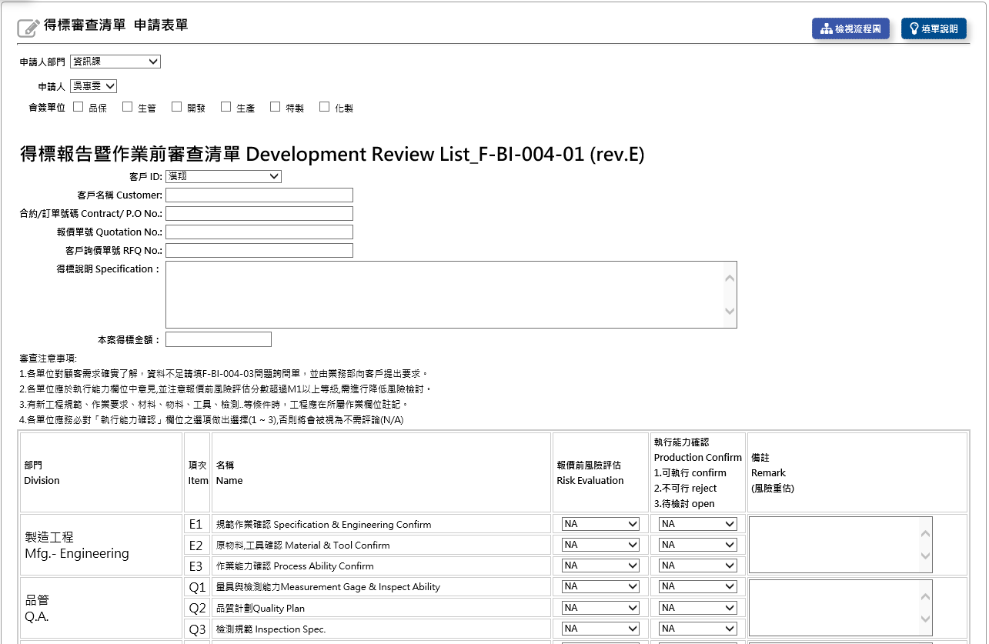This screenshot has height=644, width=989.
Task: Click the Mfg.-Engineering remark textarea
Action: (x=834, y=544)
